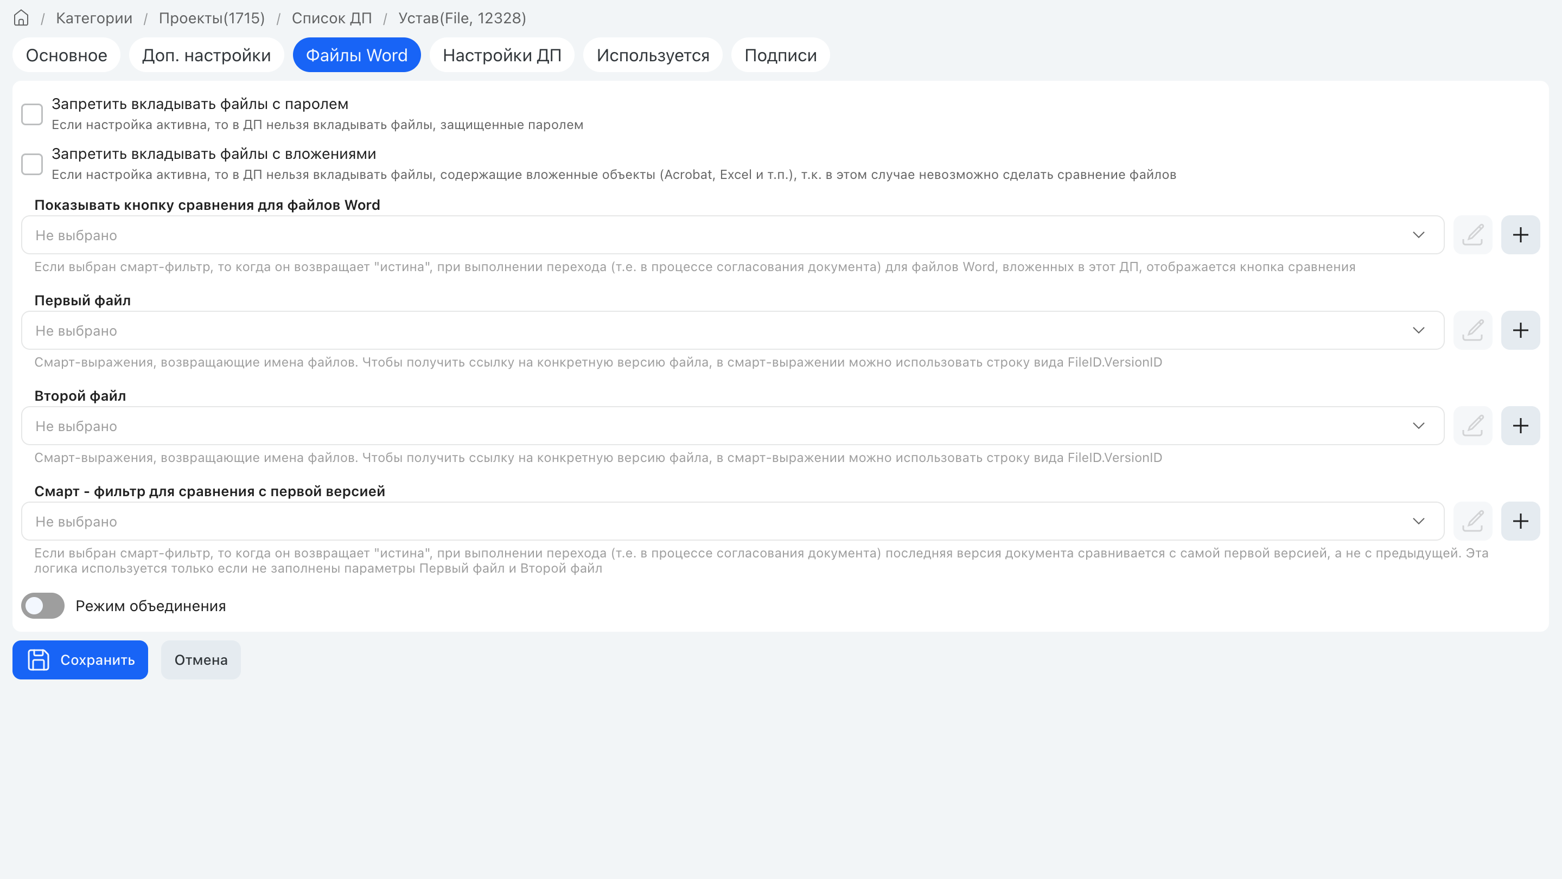Click edit pencil for Второй файл
The width and height of the screenshot is (1562, 879).
1472,426
